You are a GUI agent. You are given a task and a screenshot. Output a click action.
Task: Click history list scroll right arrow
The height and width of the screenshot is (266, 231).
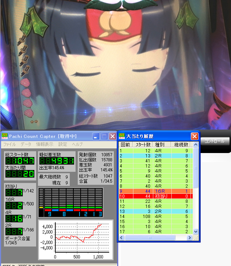click(189, 238)
